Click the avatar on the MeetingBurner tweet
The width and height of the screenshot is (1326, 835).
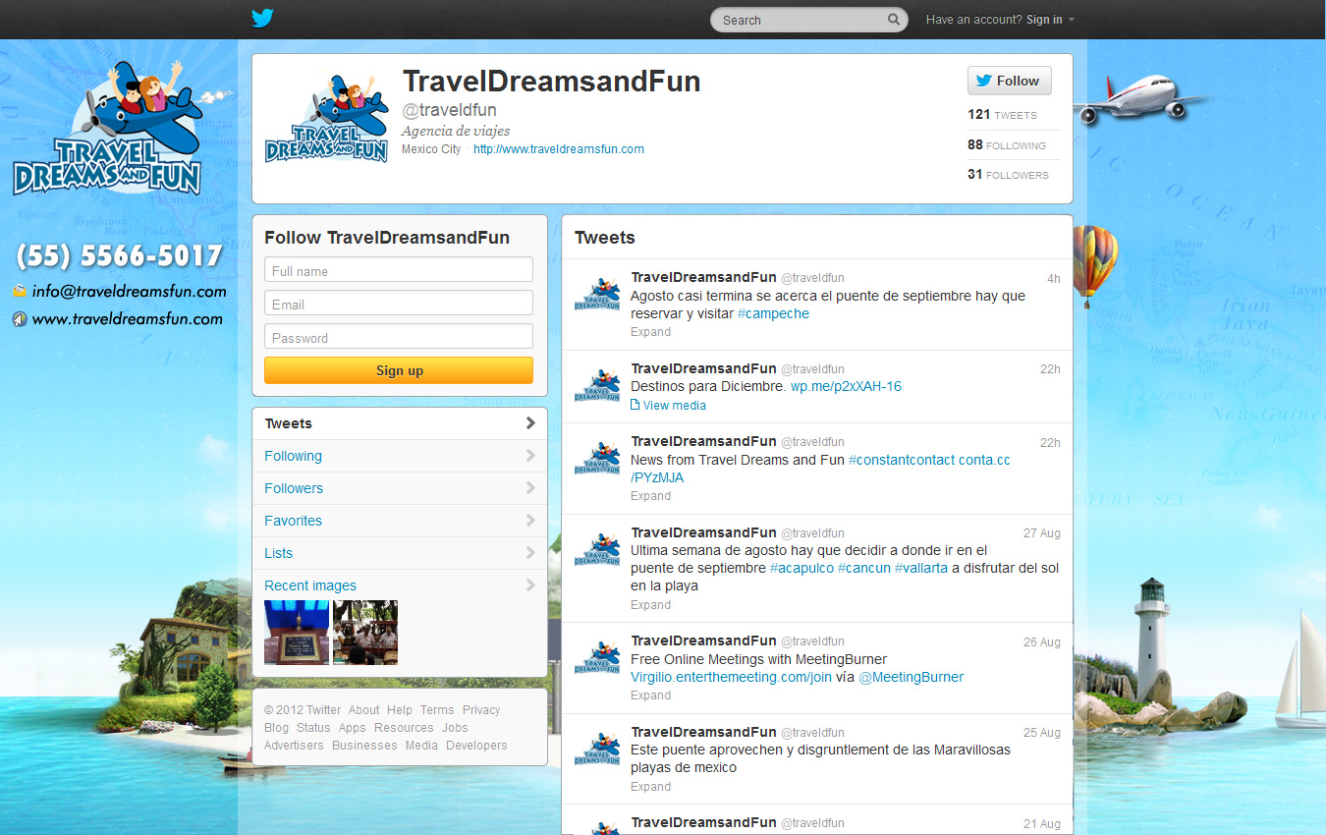(x=597, y=657)
